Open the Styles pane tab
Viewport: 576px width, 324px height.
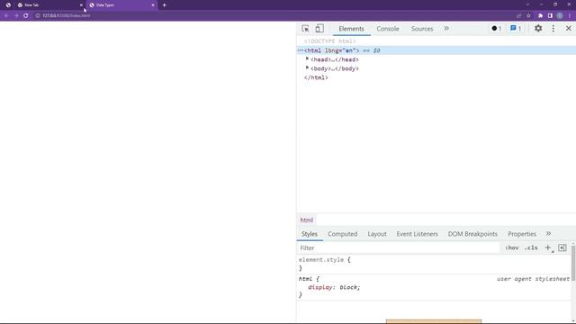[310, 234]
